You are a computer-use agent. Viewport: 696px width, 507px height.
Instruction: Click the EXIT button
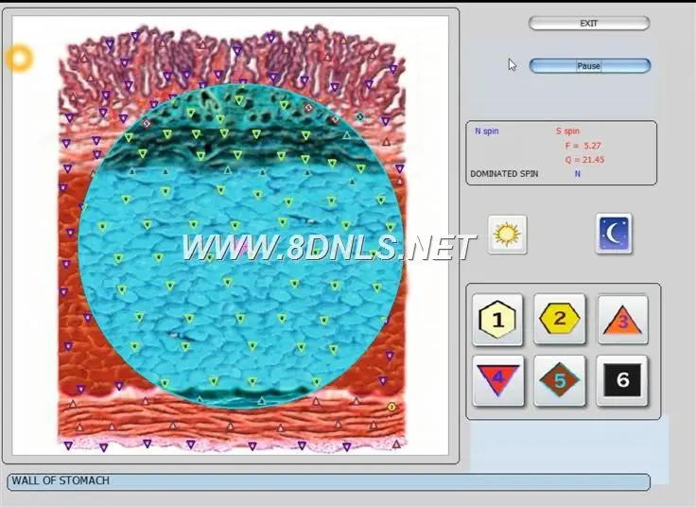pos(589,23)
